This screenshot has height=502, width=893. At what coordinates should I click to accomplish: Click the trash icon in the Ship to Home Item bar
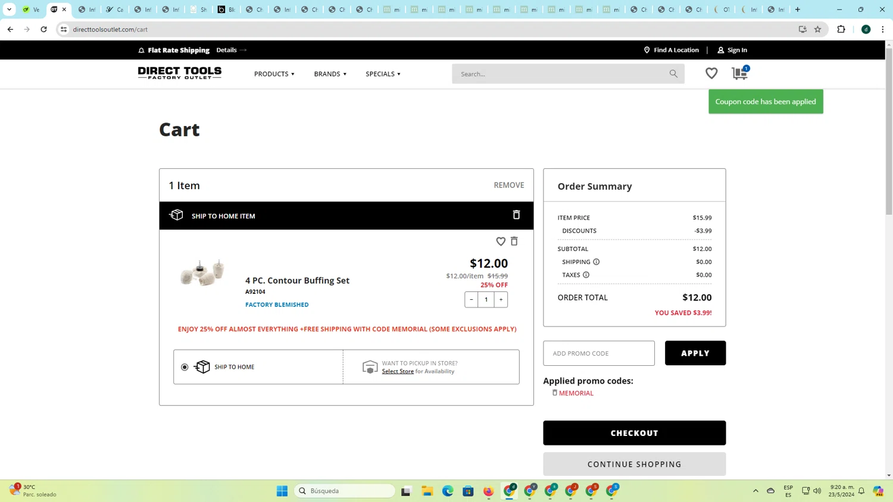516,215
